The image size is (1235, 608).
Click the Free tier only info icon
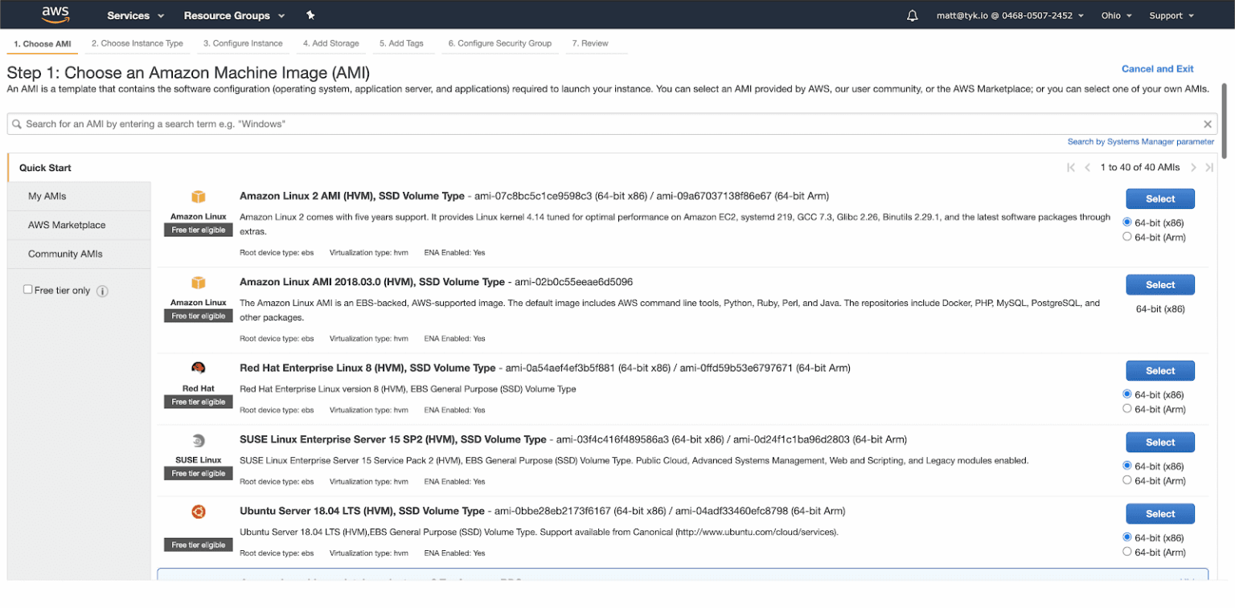[x=102, y=291]
